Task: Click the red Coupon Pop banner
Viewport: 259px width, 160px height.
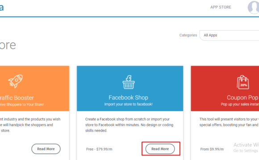Action: [225, 88]
